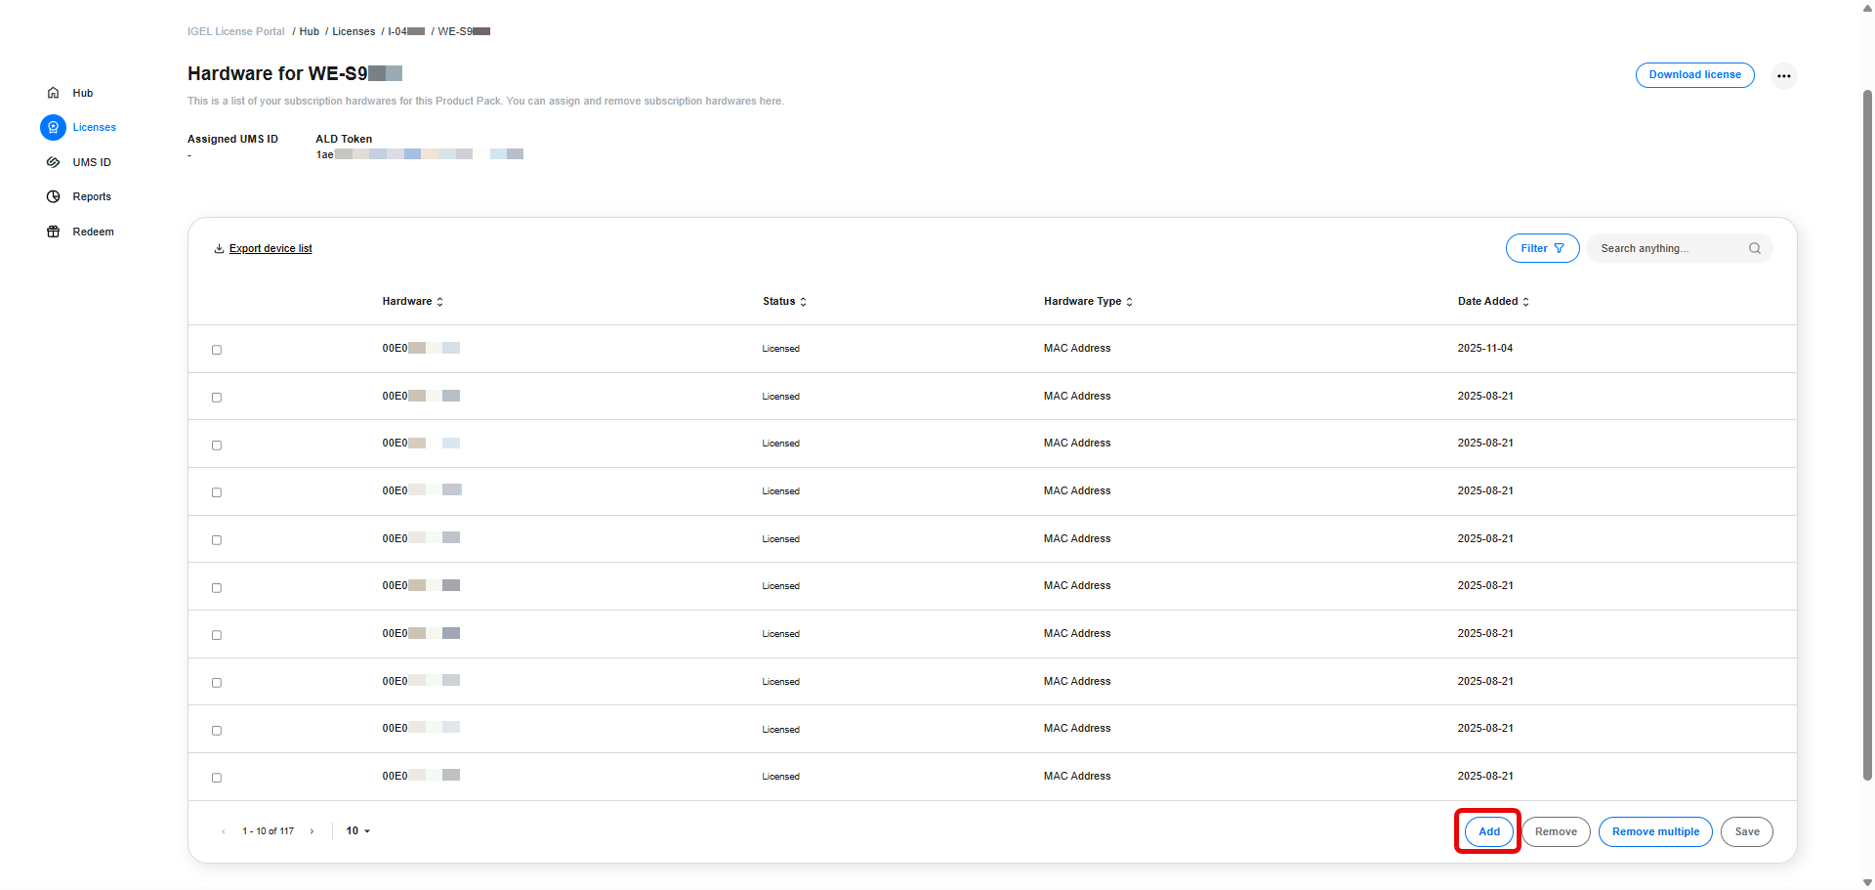Sort table by Date Added column
This screenshot has height=890, width=1875.
tap(1492, 301)
